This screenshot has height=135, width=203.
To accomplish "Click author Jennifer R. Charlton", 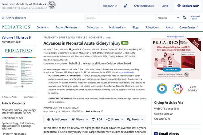I will click(86, 49).
